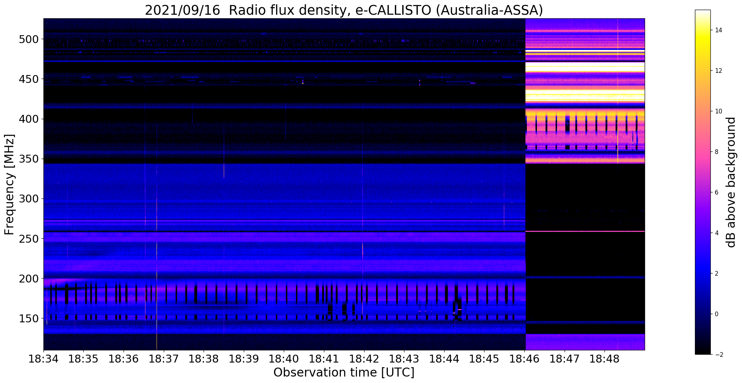Click the colorbar tick value 2

717,274
